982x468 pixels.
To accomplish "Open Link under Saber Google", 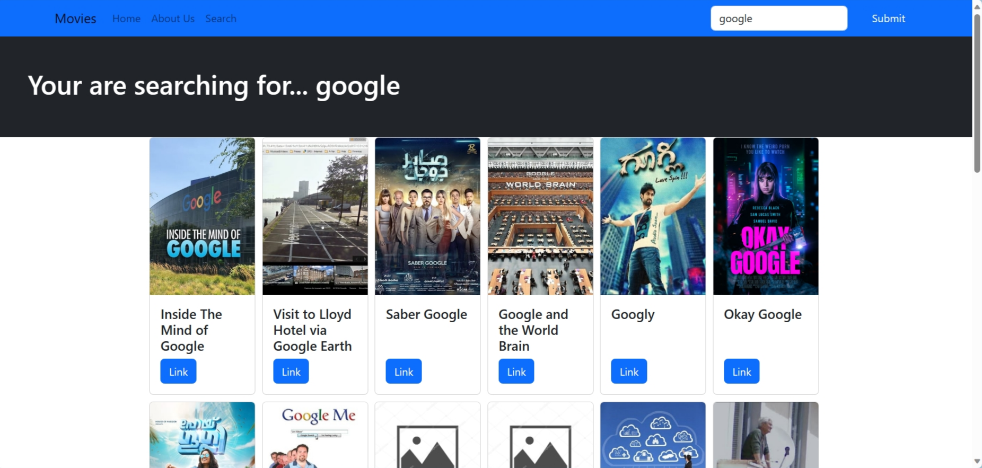I will [x=404, y=372].
